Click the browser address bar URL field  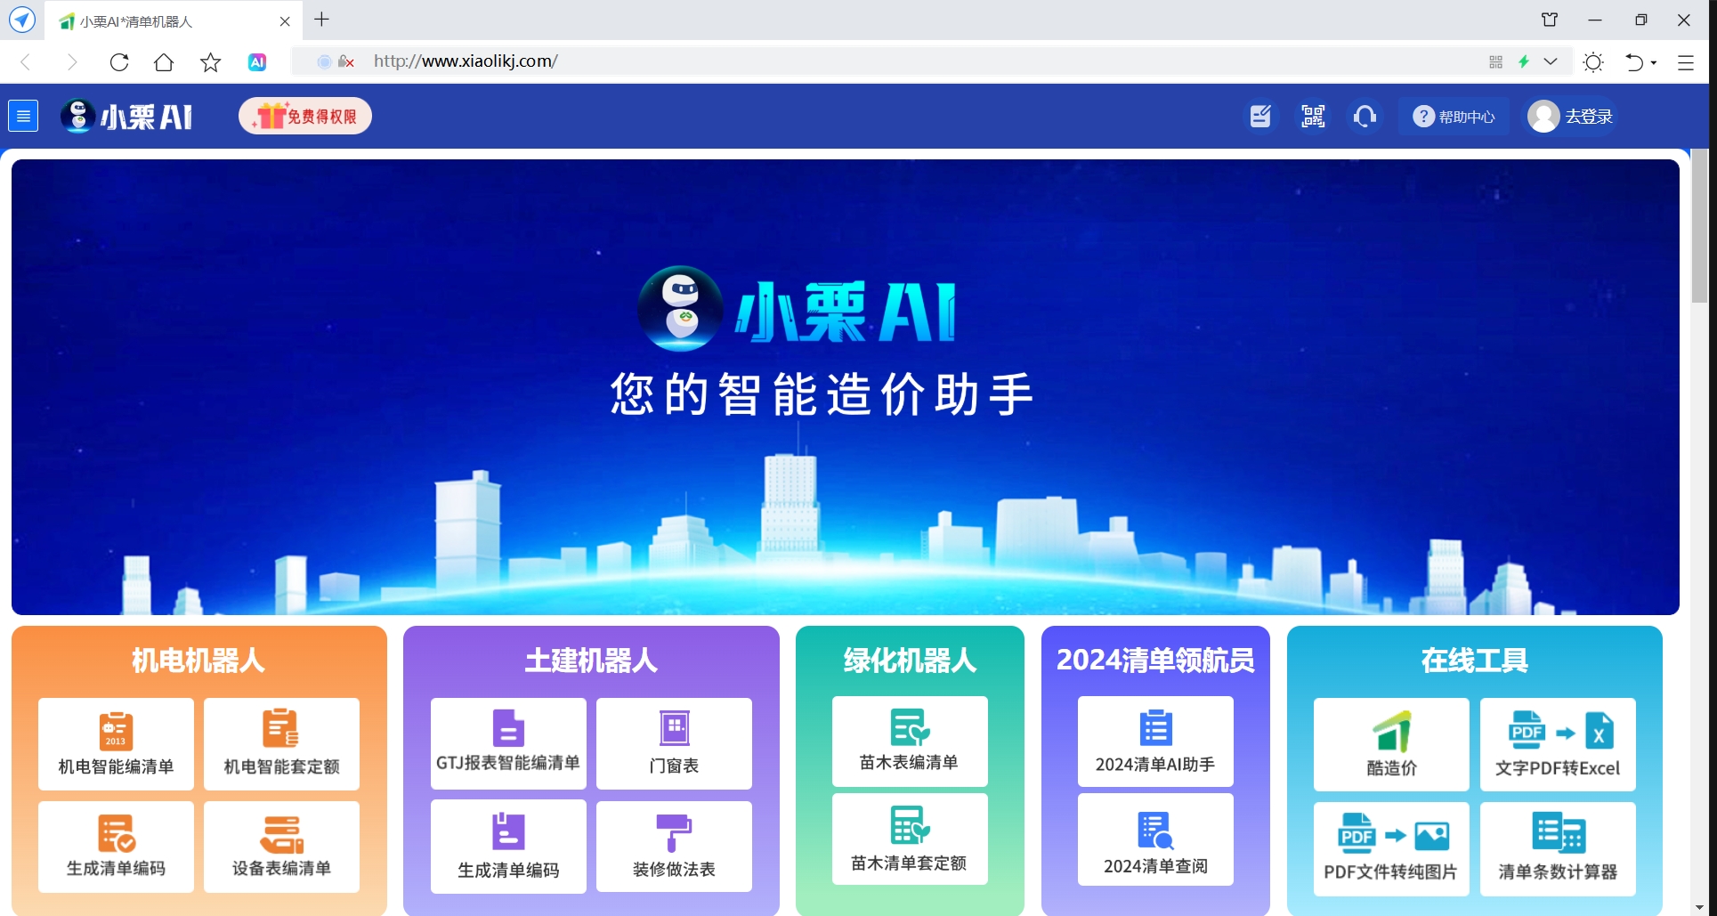tap(801, 61)
